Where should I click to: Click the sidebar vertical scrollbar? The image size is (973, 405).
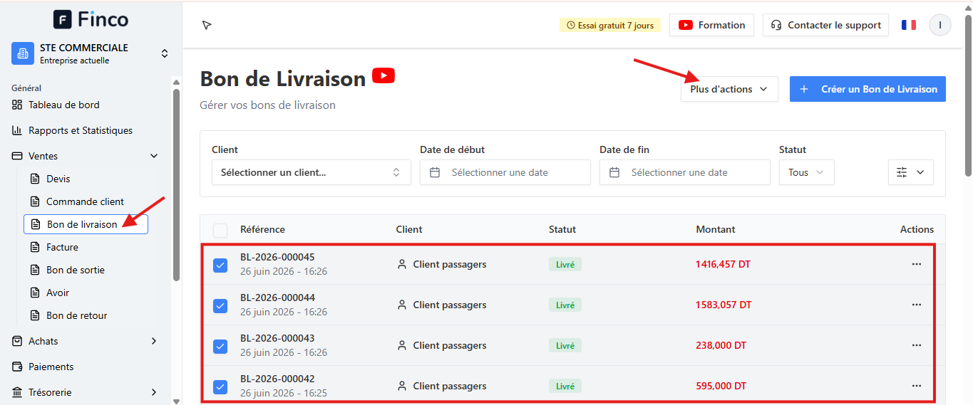(x=176, y=185)
